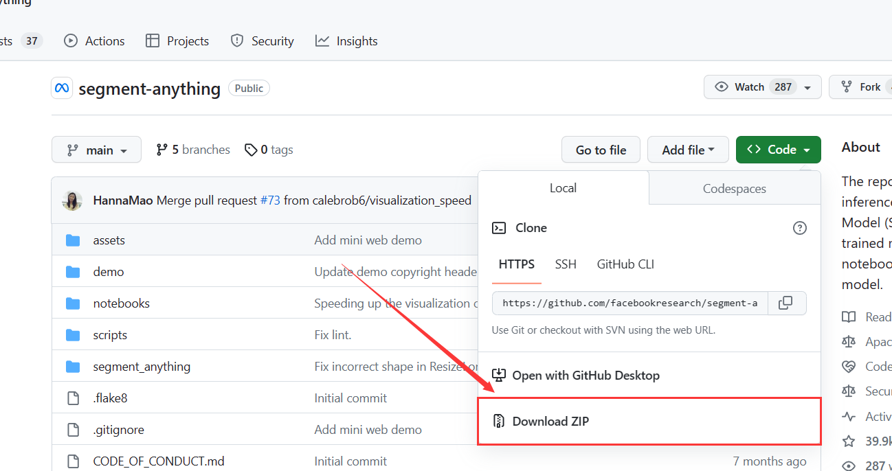Click the Code of conduct heart icon
The height and width of the screenshot is (471, 892).
click(x=849, y=367)
